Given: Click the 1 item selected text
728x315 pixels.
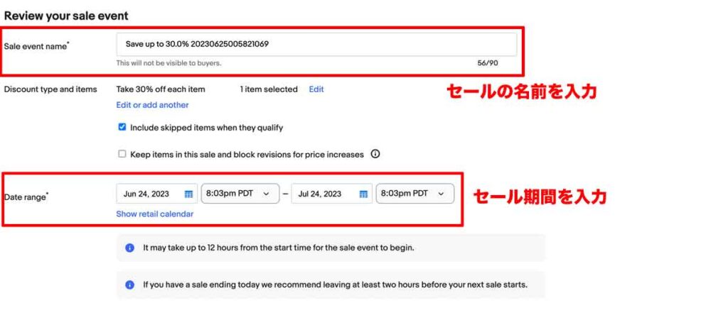Looking at the screenshot, I should (269, 89).
